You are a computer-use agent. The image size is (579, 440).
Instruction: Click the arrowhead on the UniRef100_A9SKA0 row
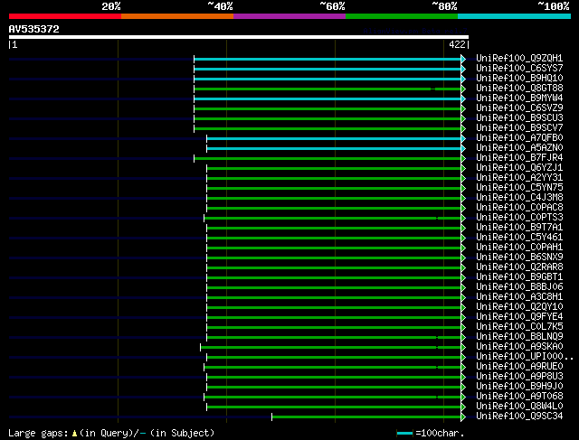click(463, 347)
